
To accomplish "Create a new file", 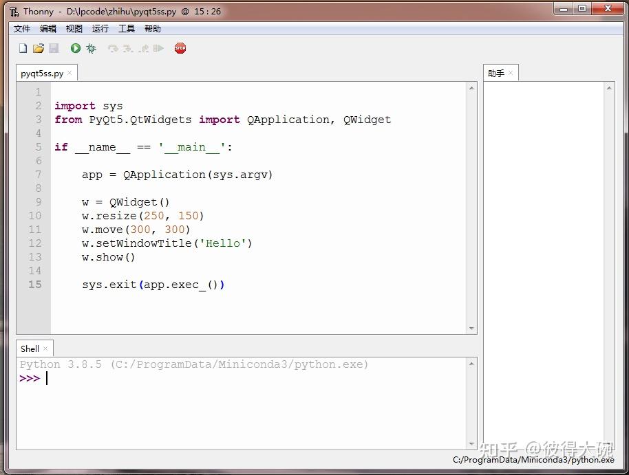I will [23, 48].
